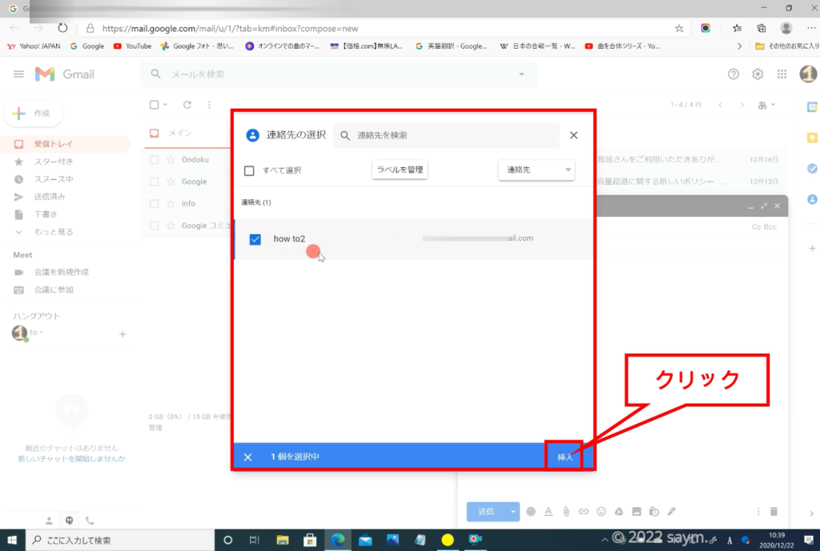The image size is (820, 551).
Task: Click the attach files paperclip icon
Action: (x=565, y=511)
